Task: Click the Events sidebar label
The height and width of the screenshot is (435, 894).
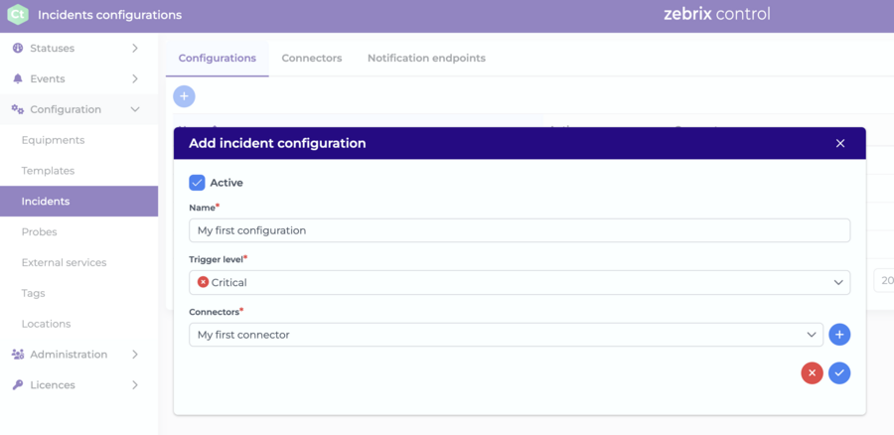Action: click(48, 78)
